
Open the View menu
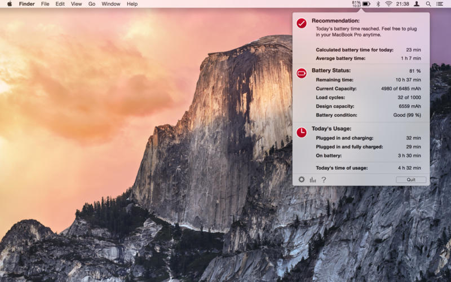tap(76, 4)
